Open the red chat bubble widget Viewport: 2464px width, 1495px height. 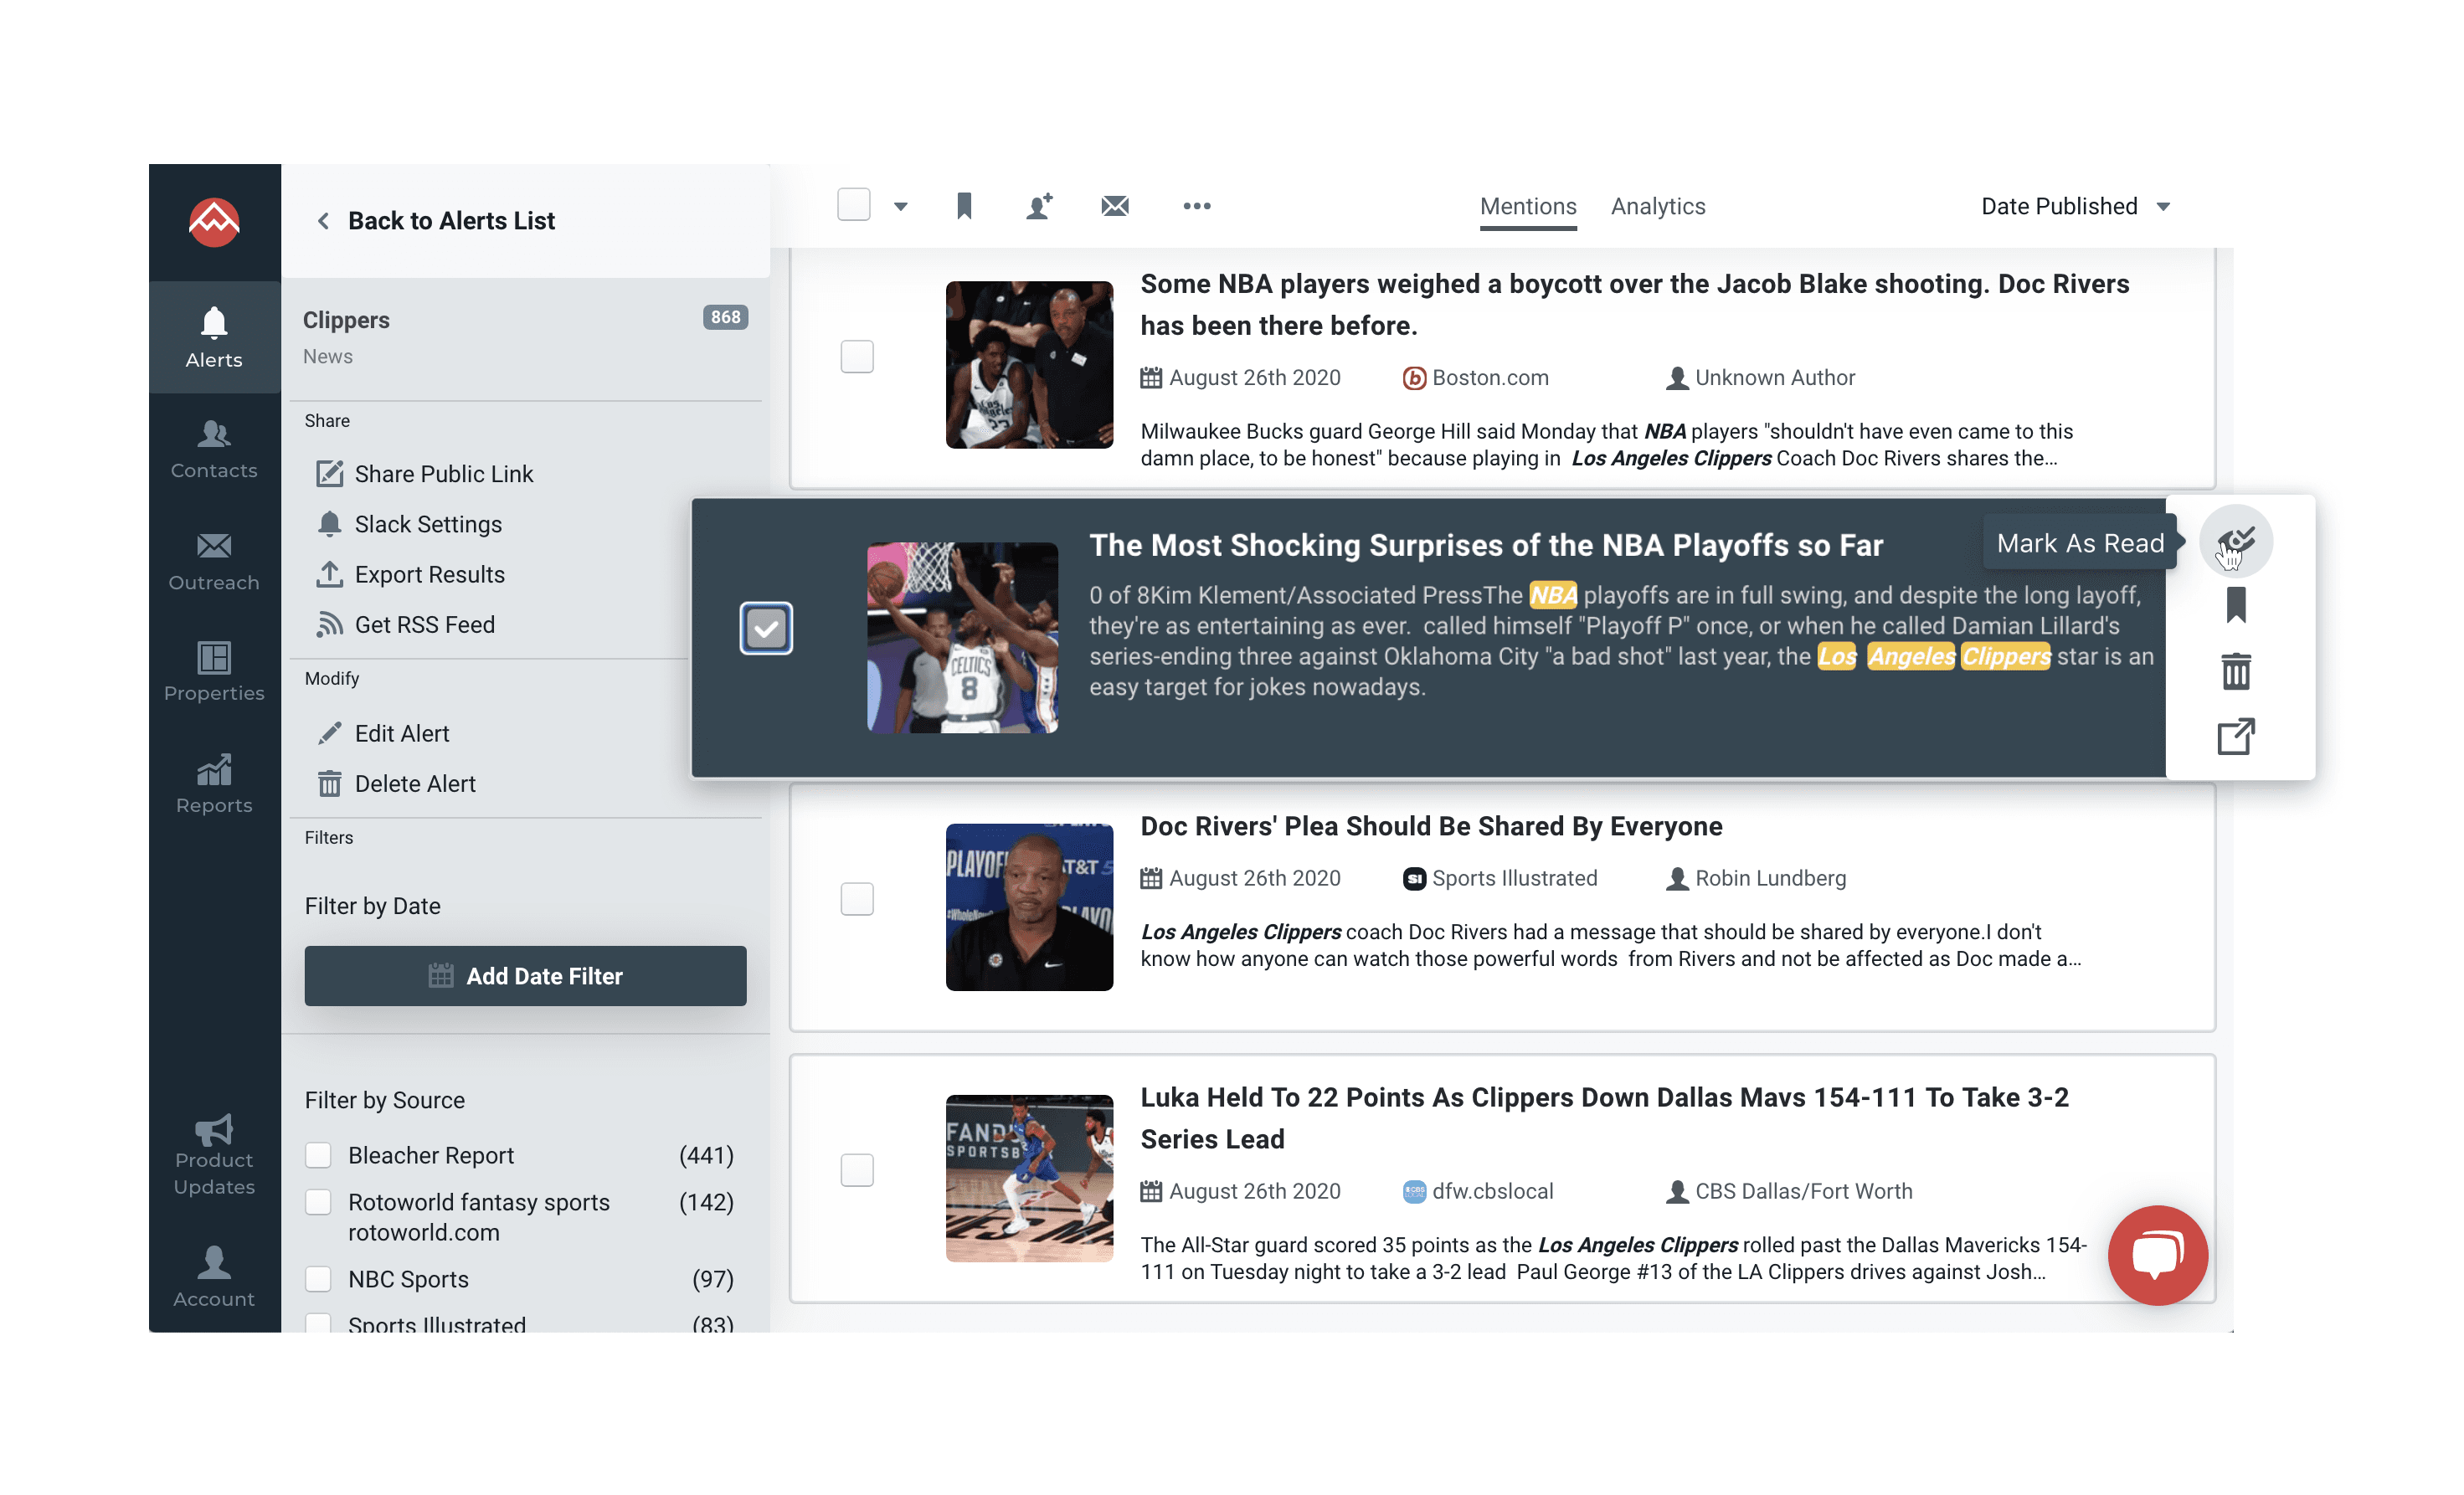click(x=2157, y=1254)
